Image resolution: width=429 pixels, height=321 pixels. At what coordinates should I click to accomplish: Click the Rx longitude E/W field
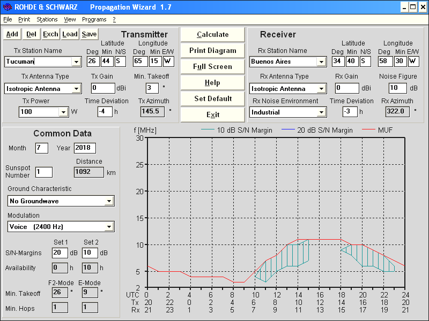pos(413,62)
